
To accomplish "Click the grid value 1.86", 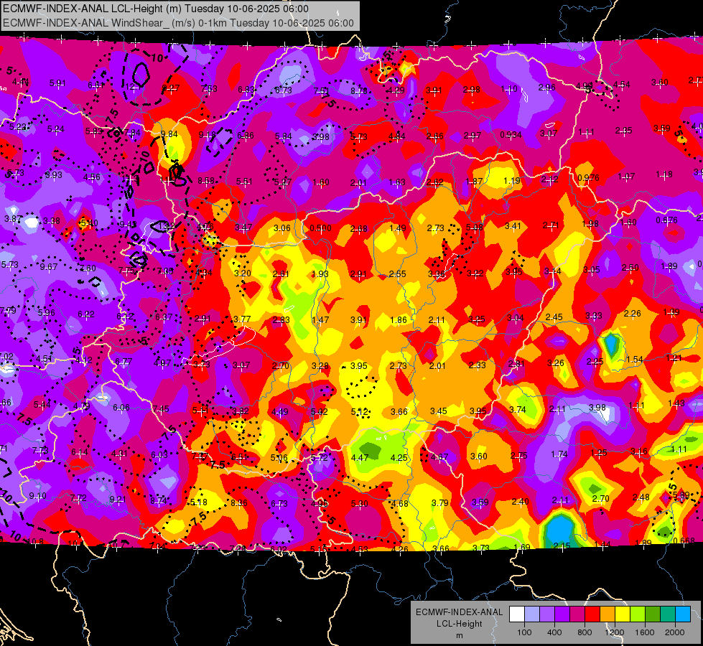I will pos(399,319).
